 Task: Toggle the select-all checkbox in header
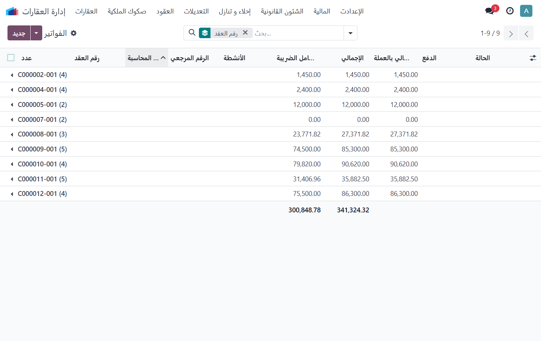[11, 58]
